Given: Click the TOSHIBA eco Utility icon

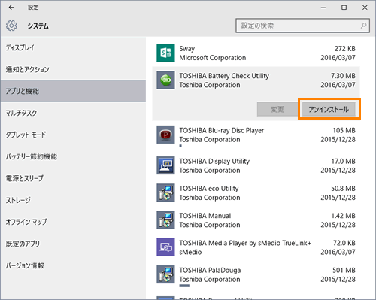Looking at the screenshot, I should [165, 192].
